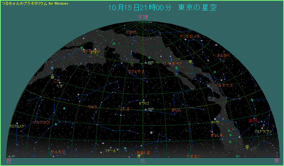Select the ポラリス star label
Screen dimensions: 284x166
click(144, 103)
